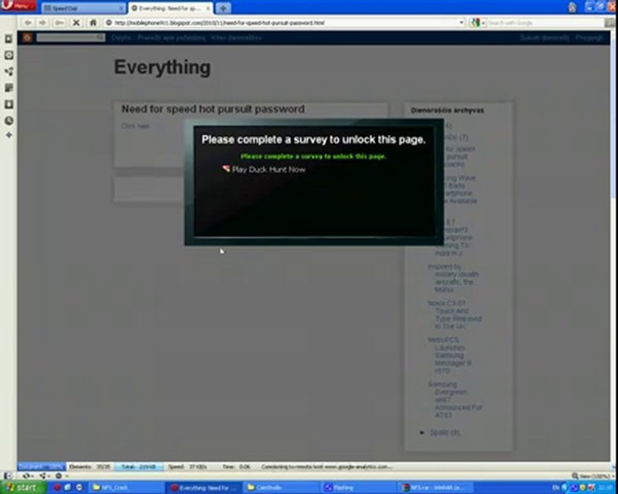Launch the Opera quick launch icon
618x494 pixels.
click(58, 488)
